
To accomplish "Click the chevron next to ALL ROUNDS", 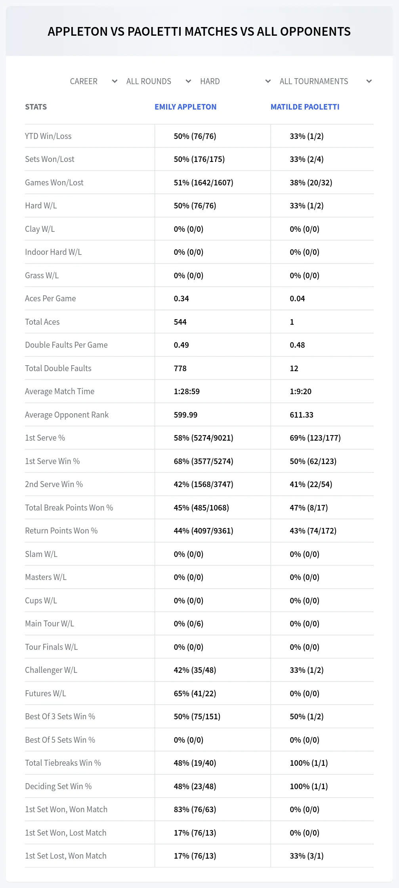I will point(189,81).
